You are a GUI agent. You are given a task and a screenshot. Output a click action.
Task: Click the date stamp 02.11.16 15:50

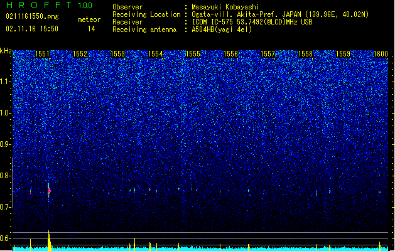coord(32,29)
